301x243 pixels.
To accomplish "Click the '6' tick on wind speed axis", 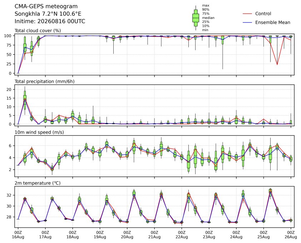I will (x=10, y=146).
